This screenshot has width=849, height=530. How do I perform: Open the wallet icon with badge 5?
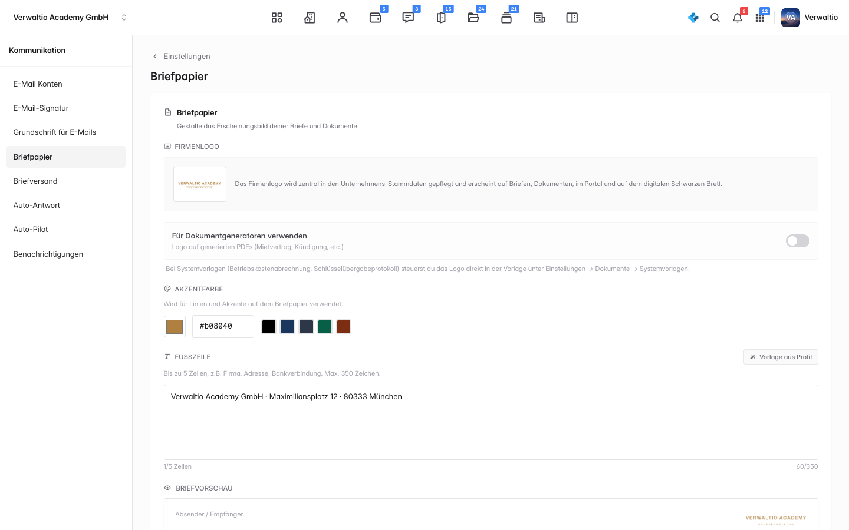coord(376,18)
